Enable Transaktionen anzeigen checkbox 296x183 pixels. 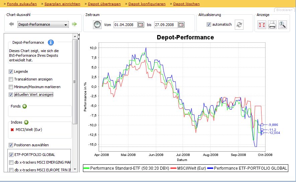tap(11, 79)
